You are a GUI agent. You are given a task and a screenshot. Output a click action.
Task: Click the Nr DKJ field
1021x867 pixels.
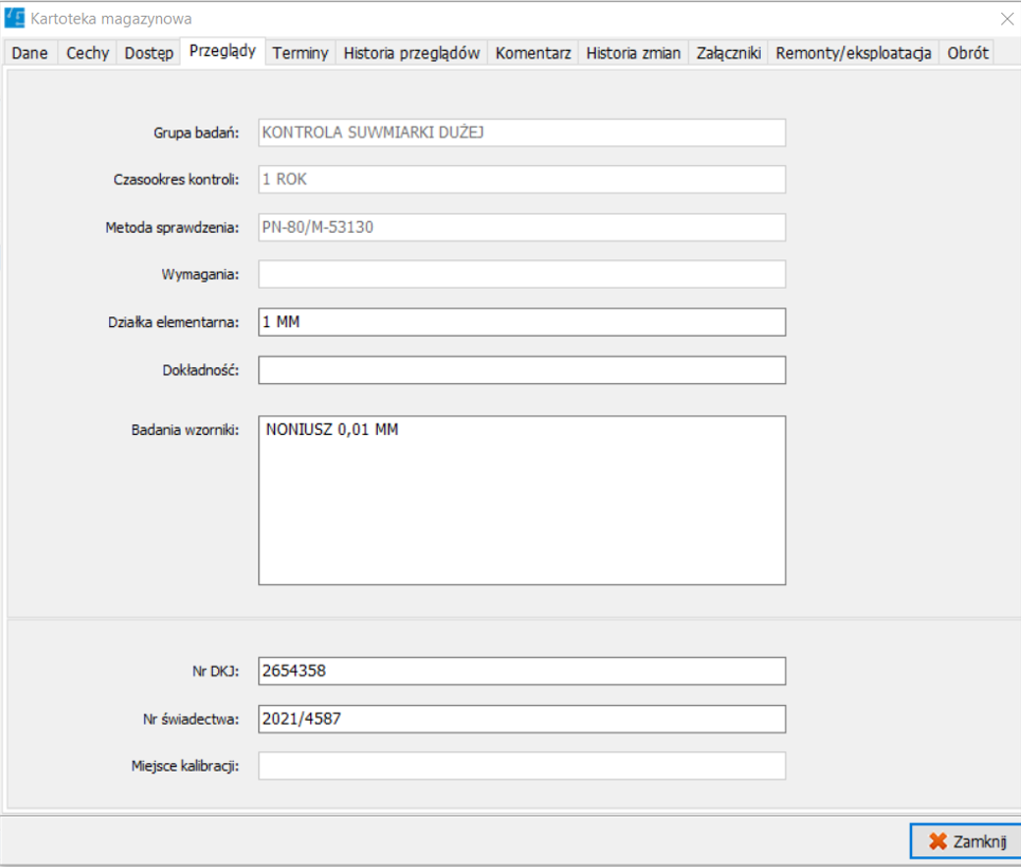(x=521, y=671)
